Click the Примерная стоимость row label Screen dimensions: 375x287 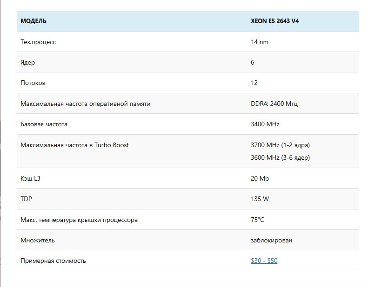click(x=53, y=261)
